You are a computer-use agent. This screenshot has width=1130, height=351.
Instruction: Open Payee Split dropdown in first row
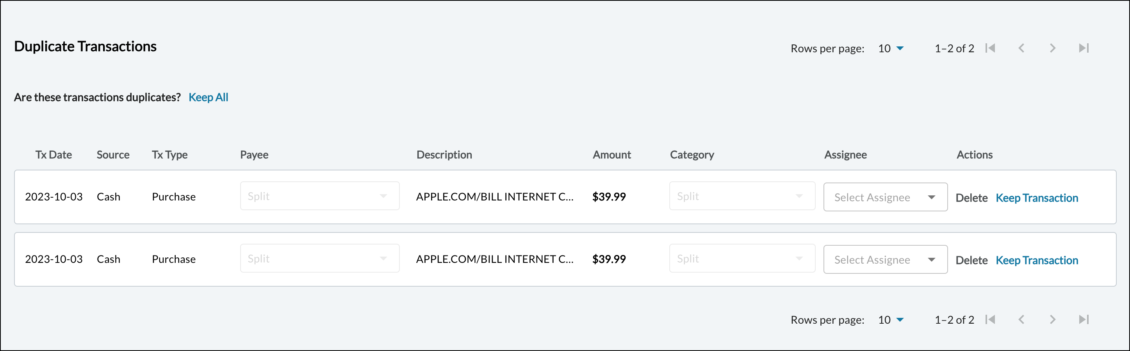click(319, 196)
